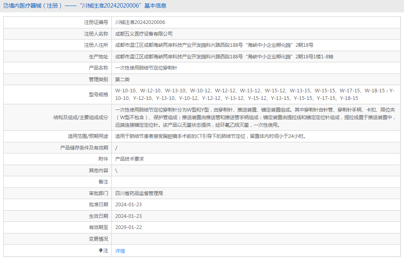The width and height of the screenshot is (404, 259).
Task: Click the label 型号规格
Action: pos(99,95)
